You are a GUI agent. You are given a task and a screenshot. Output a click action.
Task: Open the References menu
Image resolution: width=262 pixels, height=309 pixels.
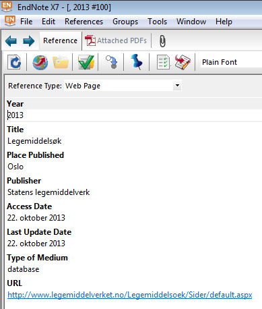click(84, 22)
